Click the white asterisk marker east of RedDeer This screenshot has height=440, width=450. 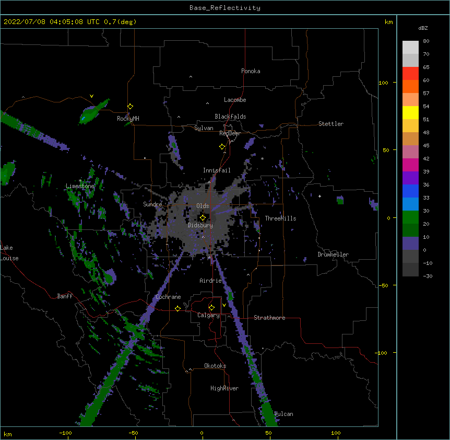[262, 158]
